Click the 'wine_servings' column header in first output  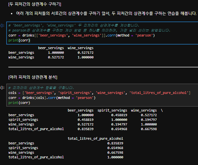point(81,48)
